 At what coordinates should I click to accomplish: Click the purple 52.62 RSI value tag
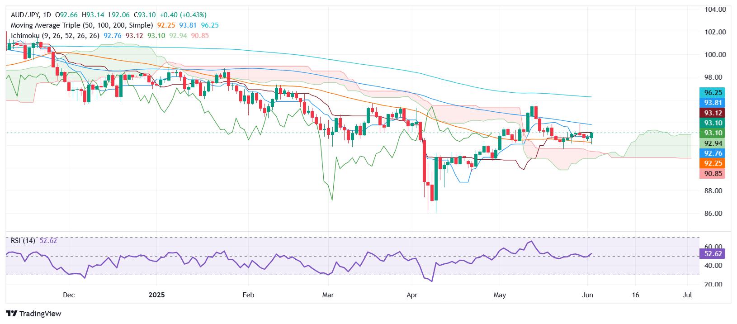click(712, 254)
